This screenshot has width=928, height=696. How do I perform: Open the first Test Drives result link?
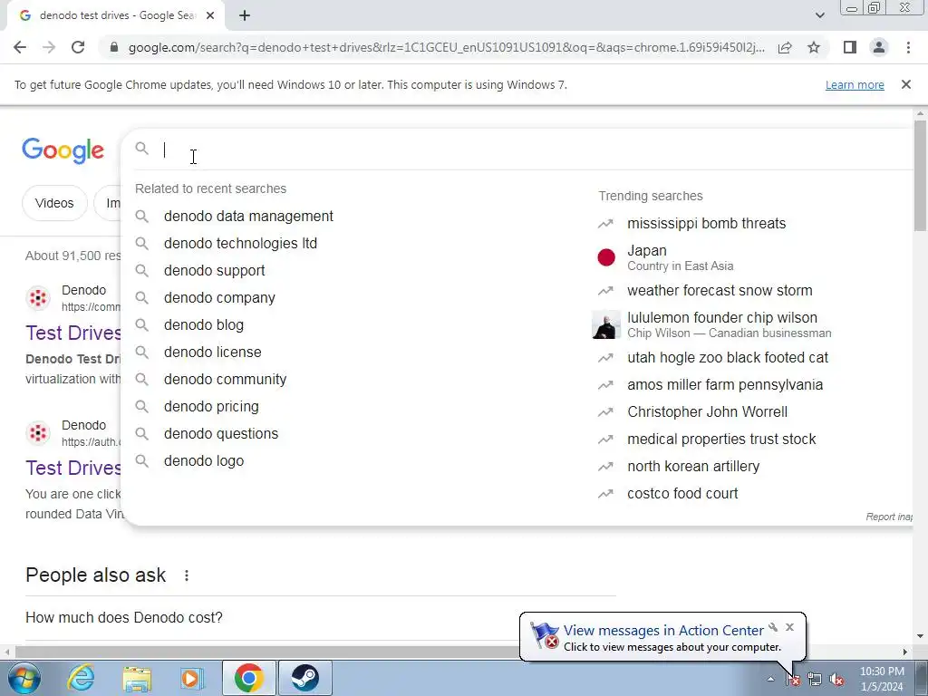[x=73, y=333]
